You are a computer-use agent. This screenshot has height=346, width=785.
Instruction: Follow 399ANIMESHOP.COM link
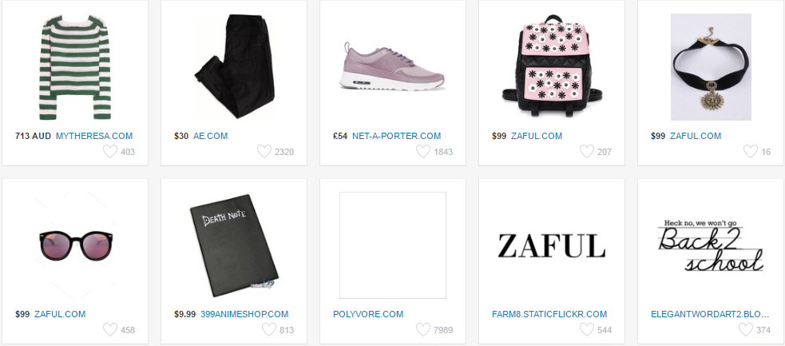(244, 315)
